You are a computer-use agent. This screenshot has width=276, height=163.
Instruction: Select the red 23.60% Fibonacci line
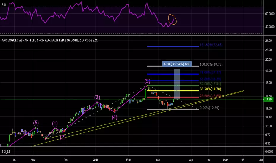pyautogui.click(x=173, y=98)
